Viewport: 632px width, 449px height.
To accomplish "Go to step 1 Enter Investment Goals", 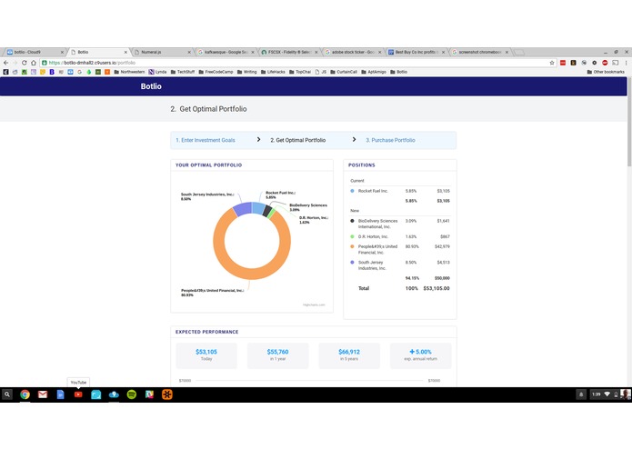I will [x=206, y=140].
